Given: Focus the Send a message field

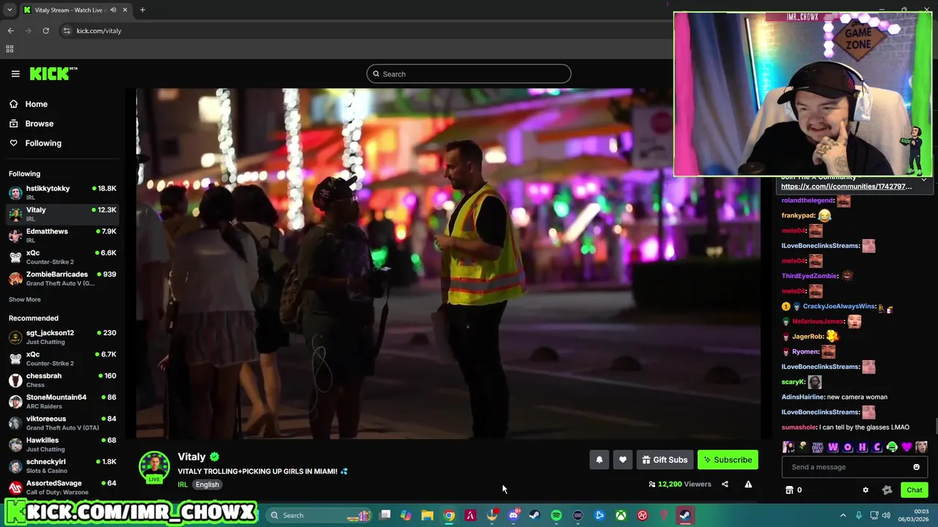Looking at the screenshot, I should pyautogui.click(x=854, y=467).
